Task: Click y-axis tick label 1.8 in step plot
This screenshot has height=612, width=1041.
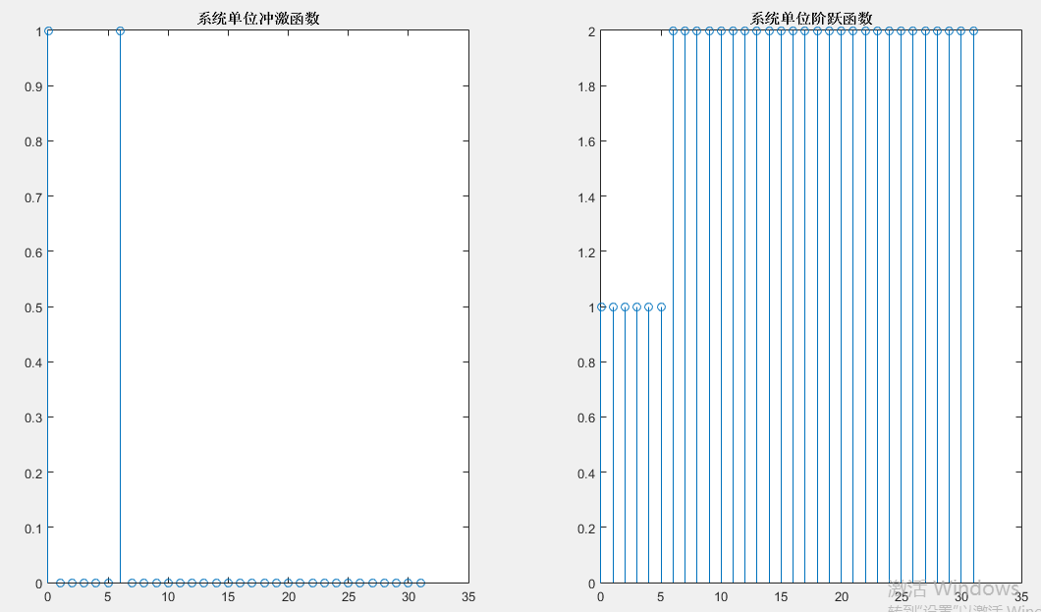Action: point(587,87)
